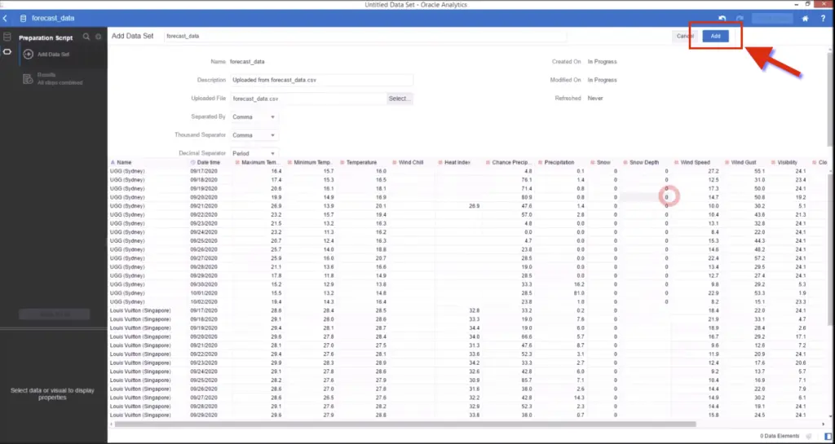Select the Preparation Script step icon in sidebar

pyautogui.click(x=7, y=52)
